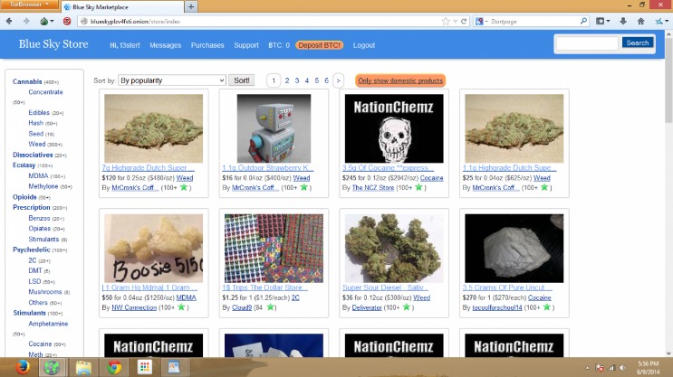Reload the page with the refresh icon
This screenshot has height=377, width=673.
point(464,21)
